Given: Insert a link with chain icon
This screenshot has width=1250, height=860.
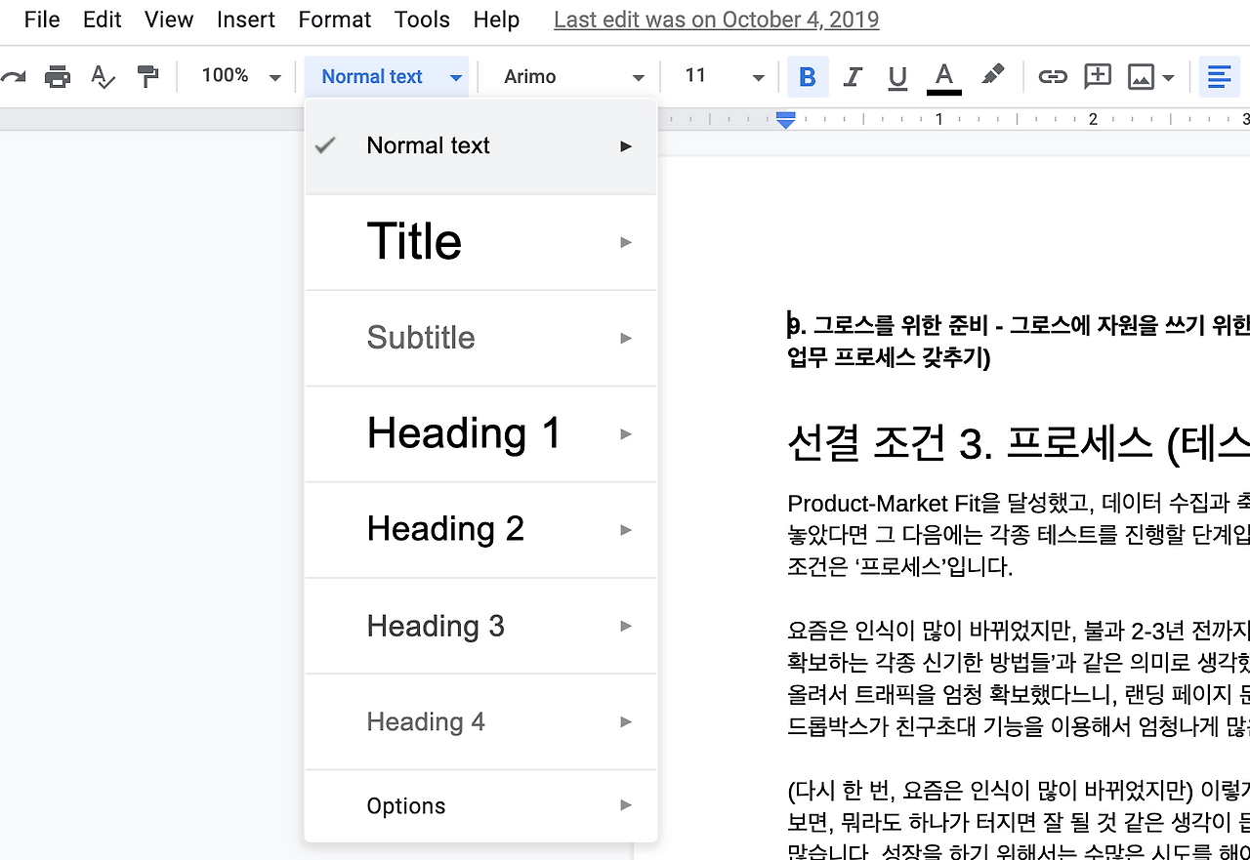Looking at the screenshot, I should coord(1052,76).
